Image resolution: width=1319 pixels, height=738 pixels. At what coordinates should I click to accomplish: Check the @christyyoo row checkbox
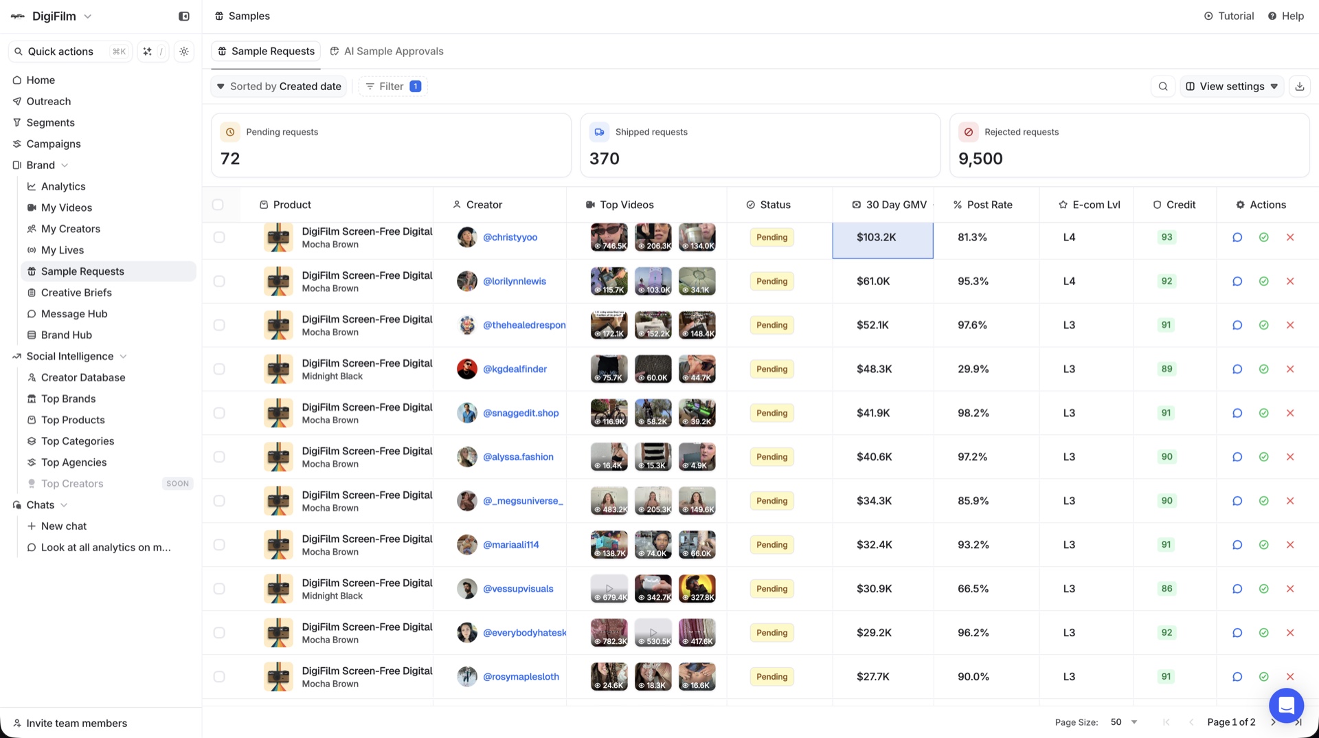[x=219, y=237]
